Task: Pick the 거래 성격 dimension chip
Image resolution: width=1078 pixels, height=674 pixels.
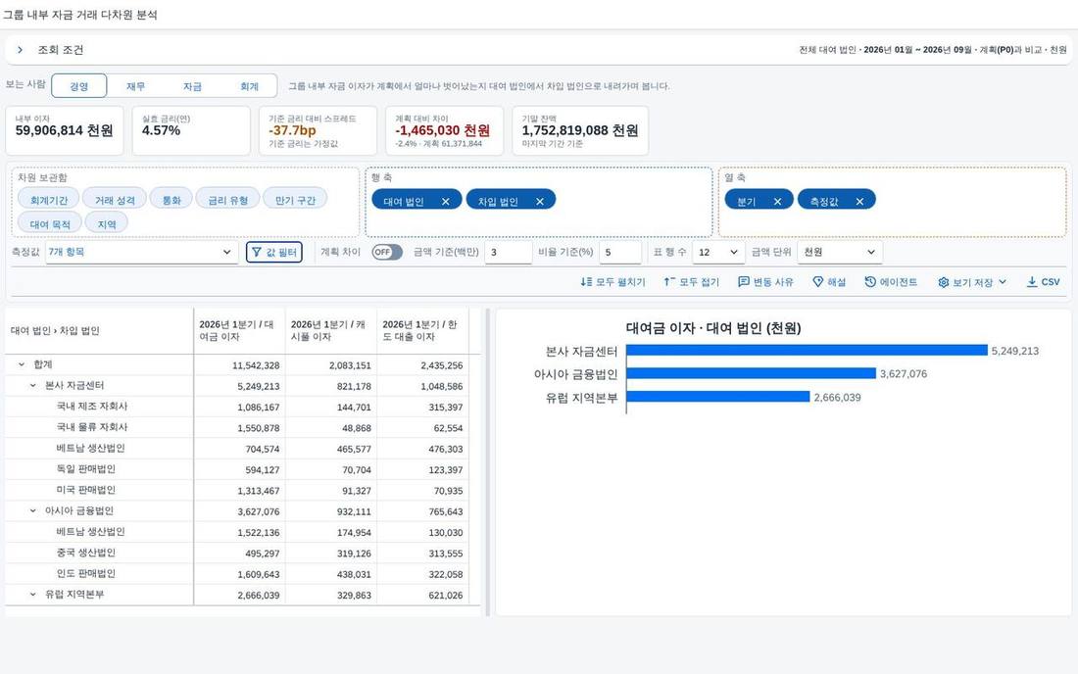Action: tap(115, 200)
